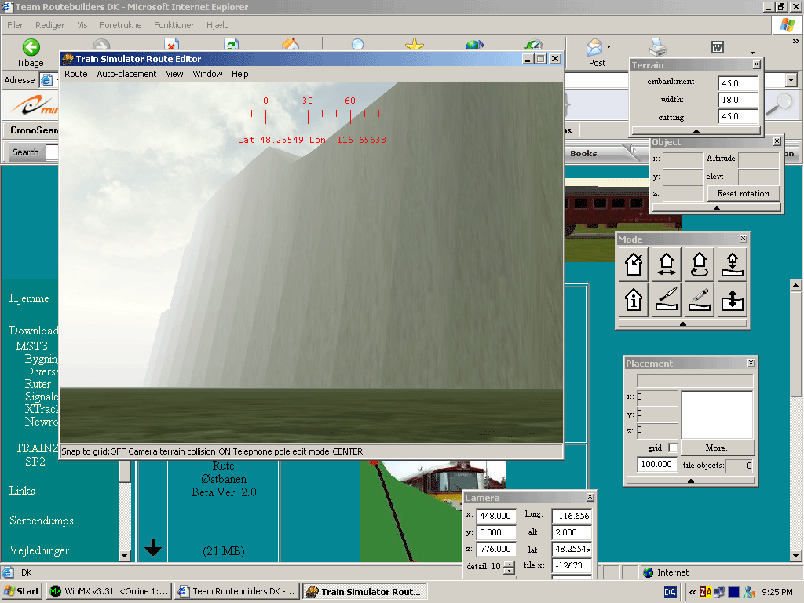Open the Route menu
This screenshot has height=603, width=804.
[76, 74]
